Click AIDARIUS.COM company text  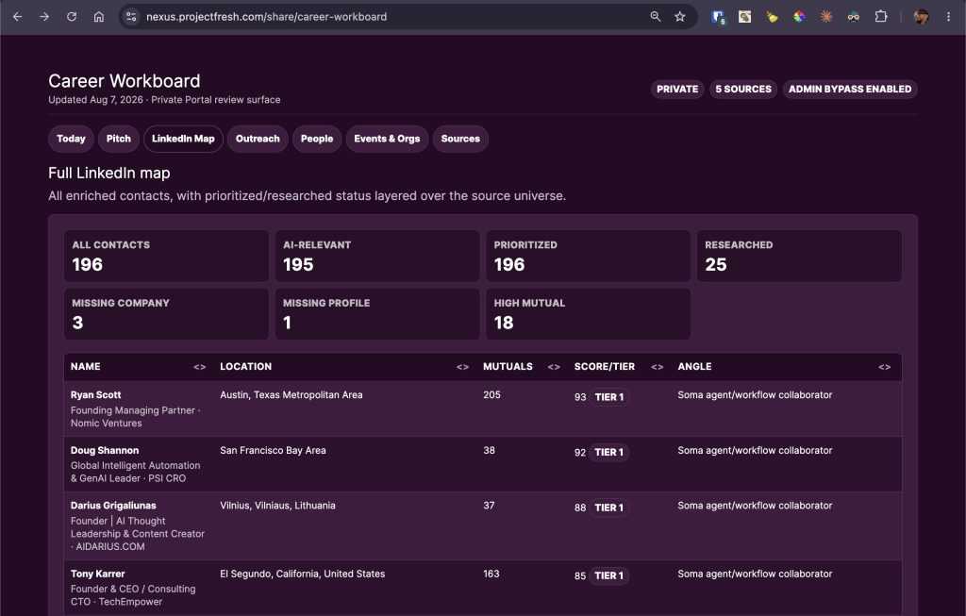110,546
